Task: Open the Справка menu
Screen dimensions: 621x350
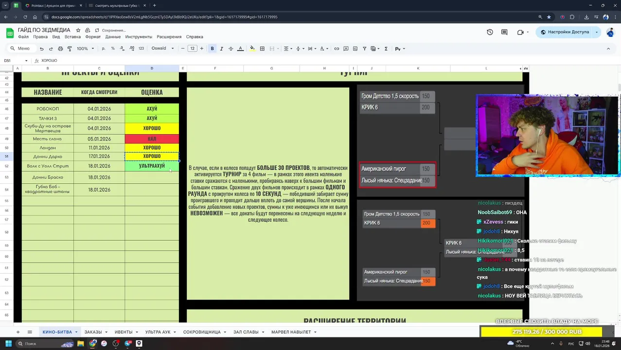Action: (195, 37)
